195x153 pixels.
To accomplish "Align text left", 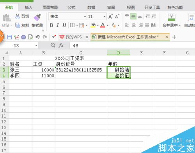I will click(127, 25).
